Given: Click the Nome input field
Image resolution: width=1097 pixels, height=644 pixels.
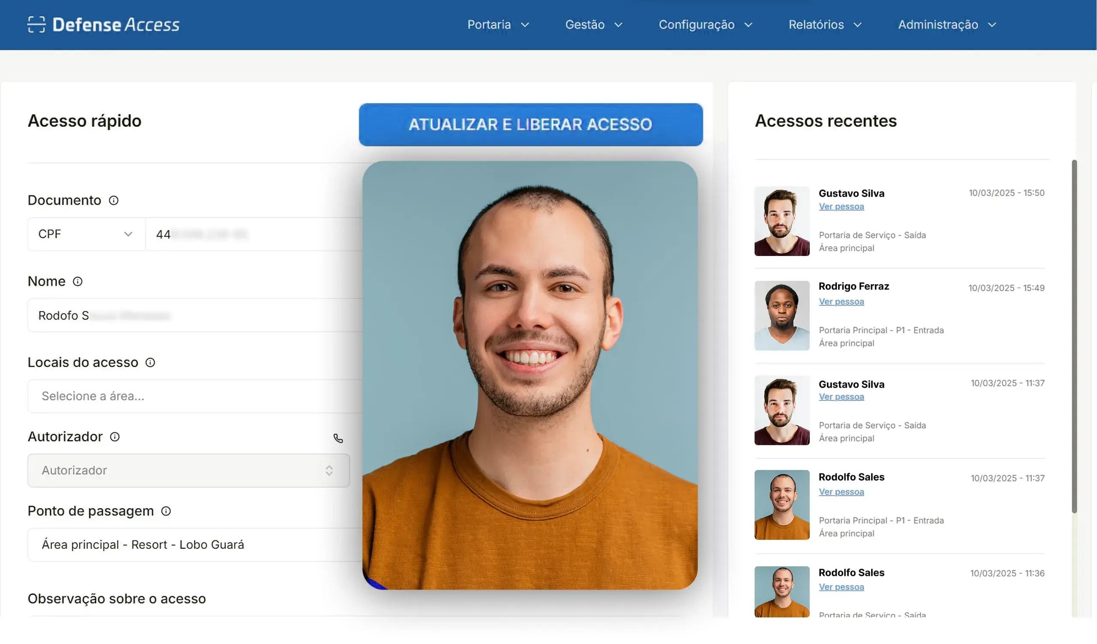Looking at the screenshot, I should tap(196, 315).
